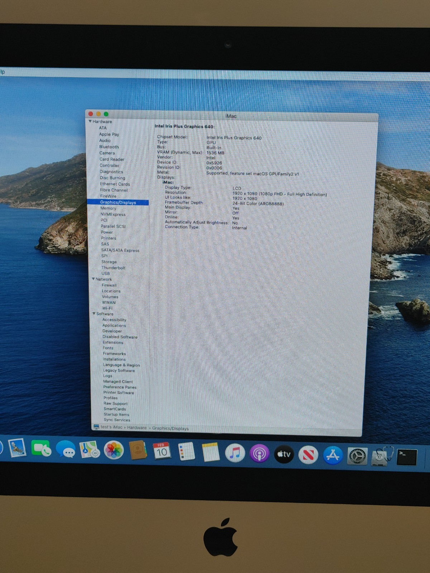Open Calendar showing Feb 10
This screenshot has width=430, height=573.
tap(162, 451)
